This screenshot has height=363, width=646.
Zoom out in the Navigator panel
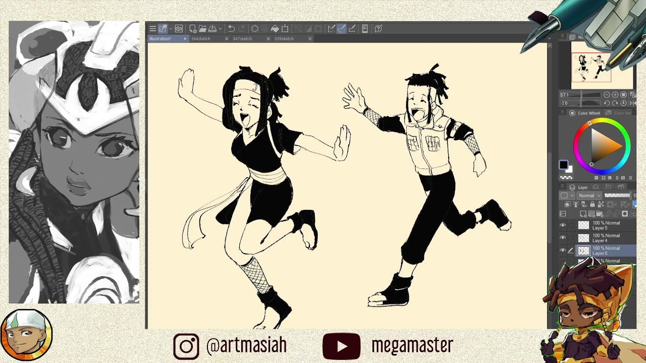pos(607,95)
